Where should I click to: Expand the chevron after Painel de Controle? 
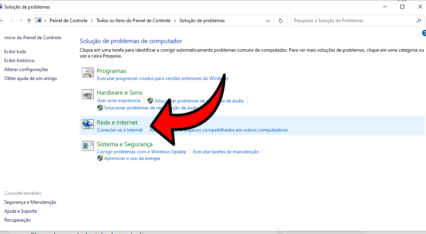92,21
